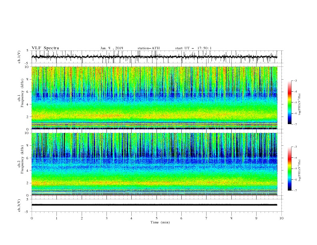This screenshot has width=317, height=245.
Task: Select the "start UT = 17:50:1" text
Action: click(193, 48)
